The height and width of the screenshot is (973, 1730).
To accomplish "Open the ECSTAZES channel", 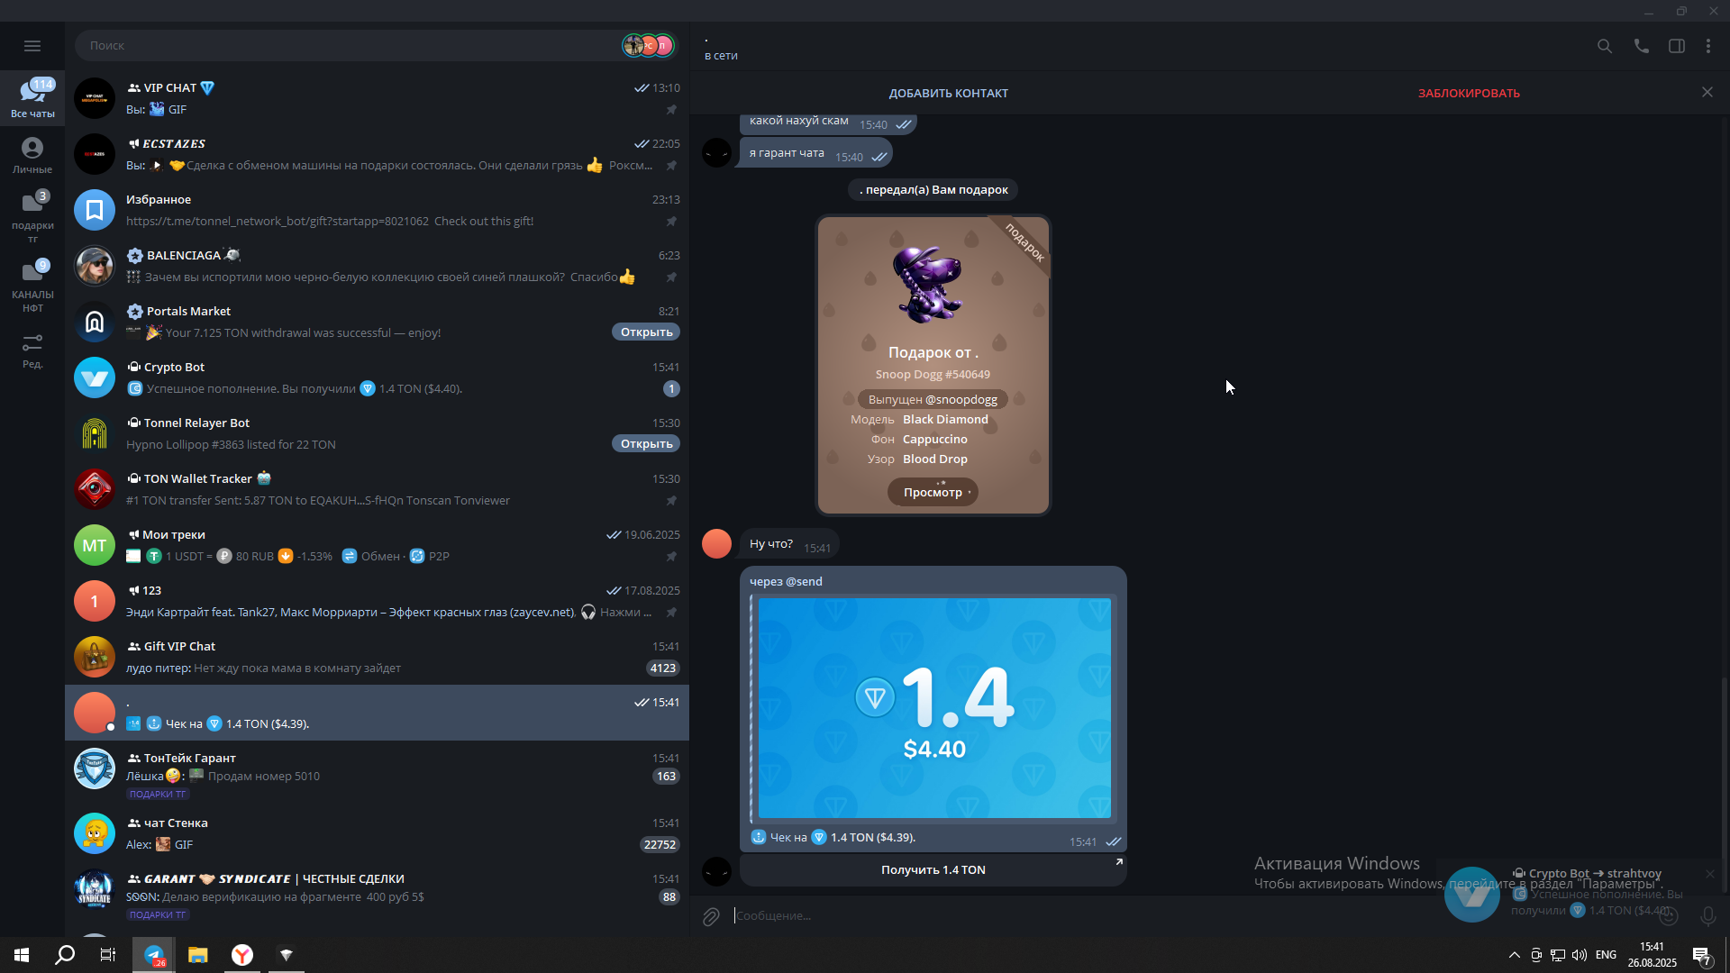I will [x=377, y=154].
